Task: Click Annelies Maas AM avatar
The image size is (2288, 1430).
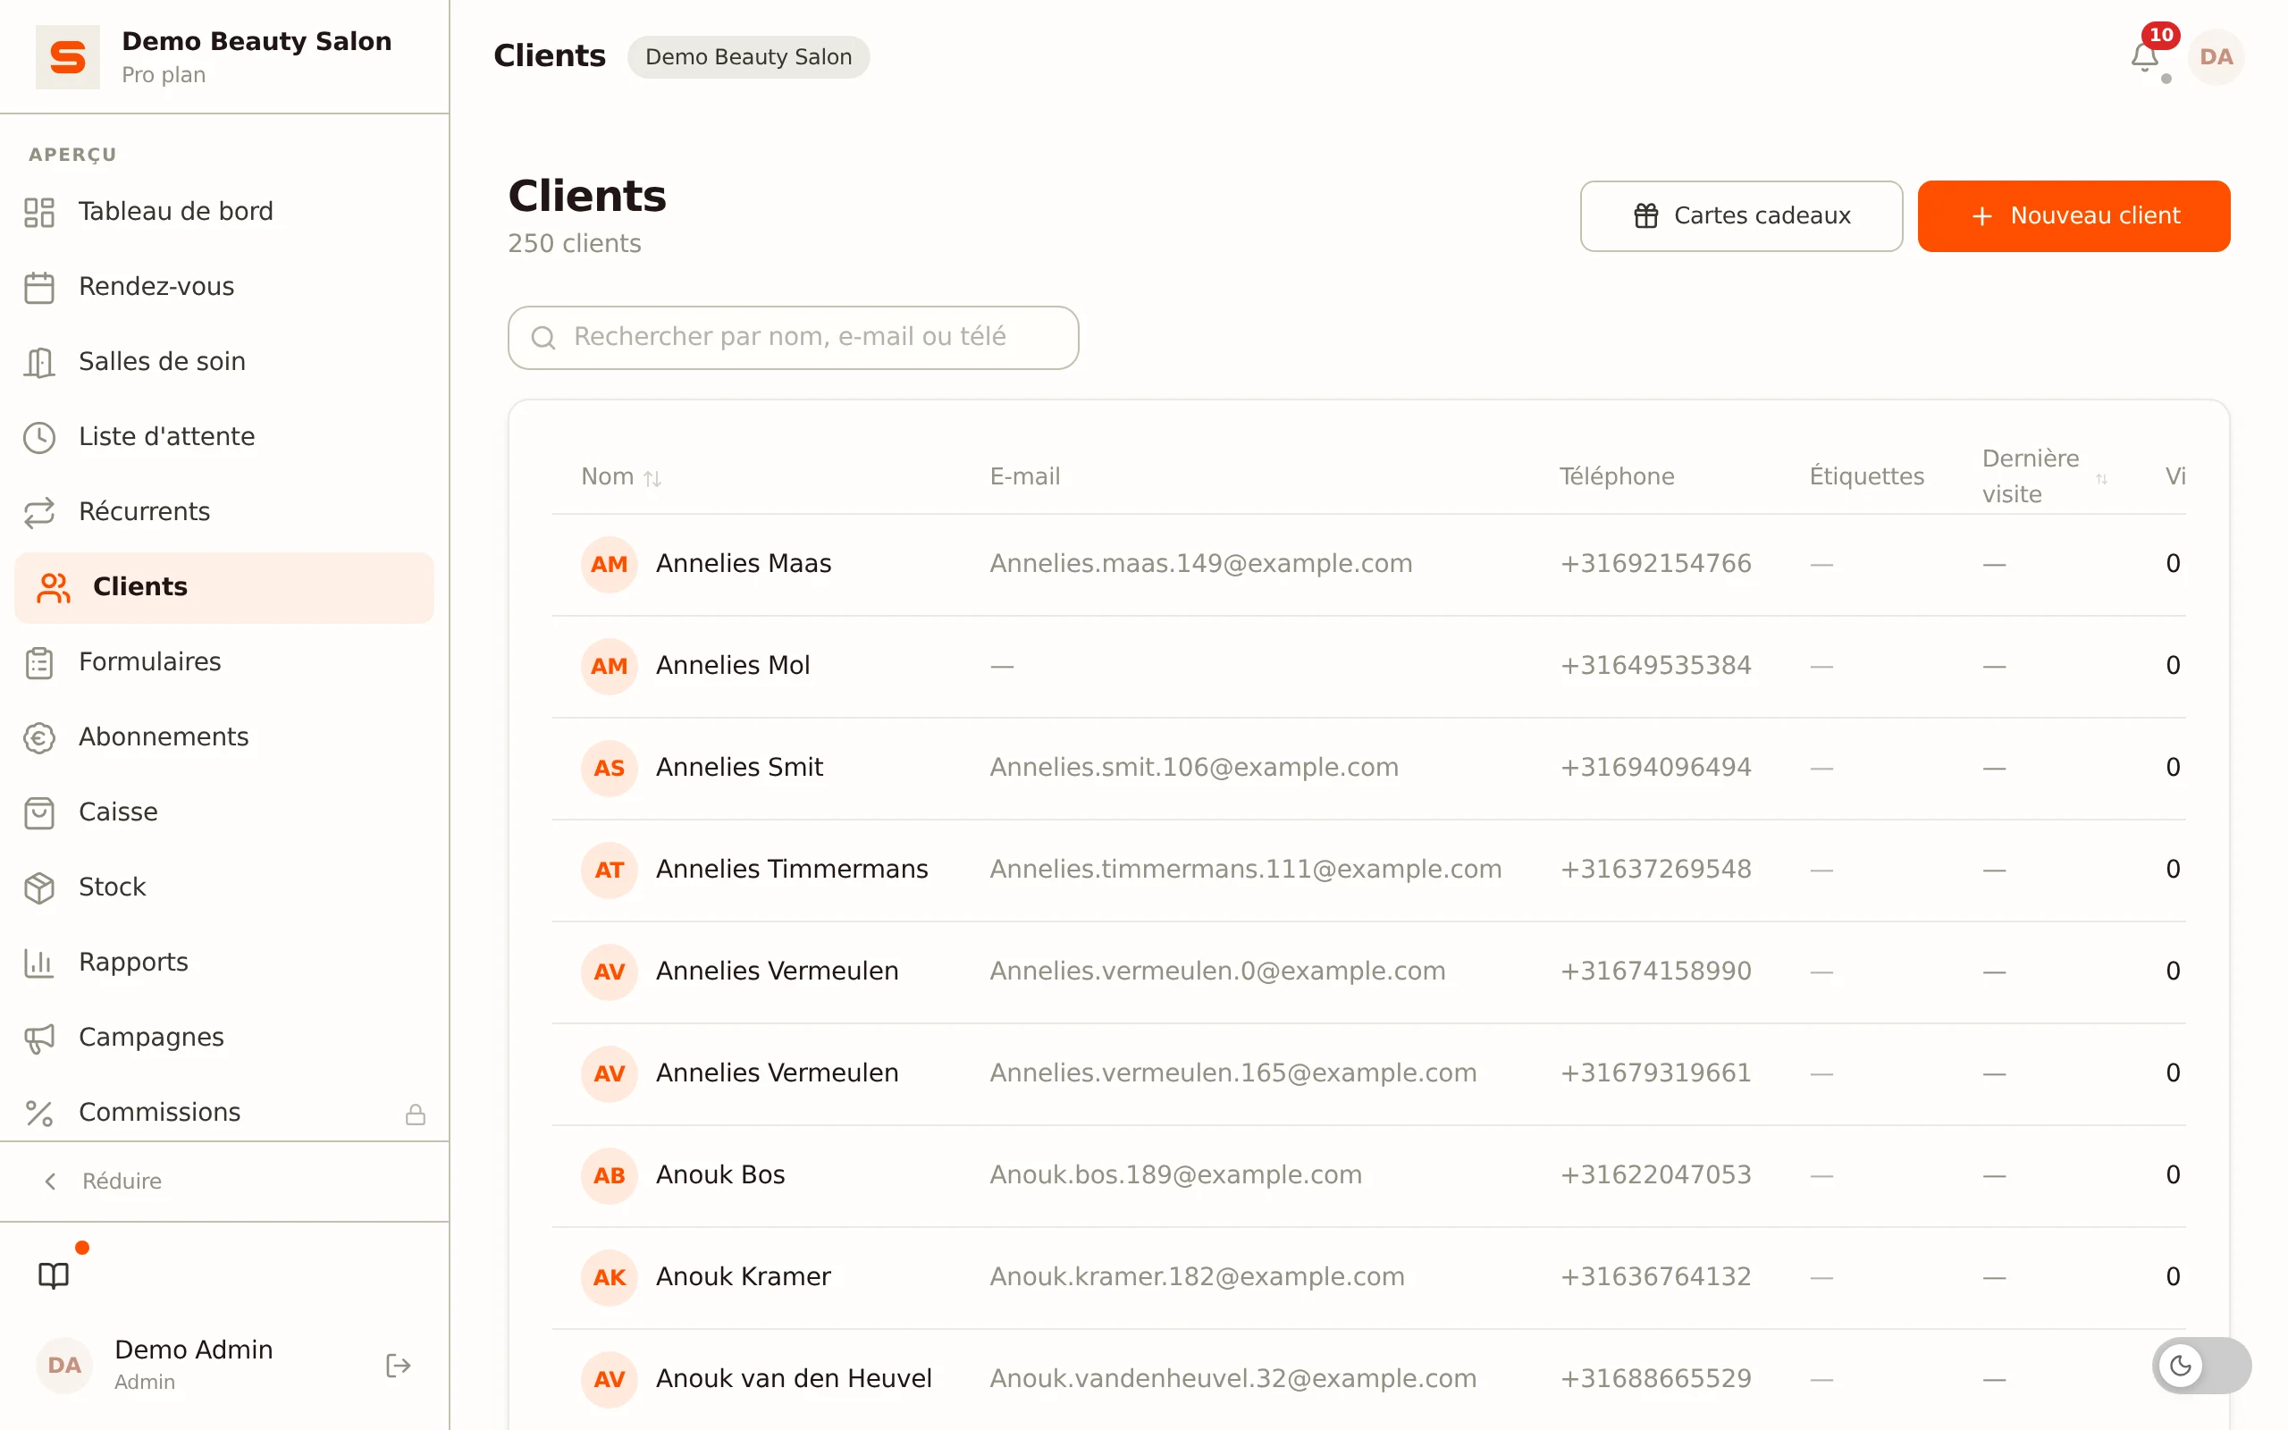Action: (x=609, y=565)
